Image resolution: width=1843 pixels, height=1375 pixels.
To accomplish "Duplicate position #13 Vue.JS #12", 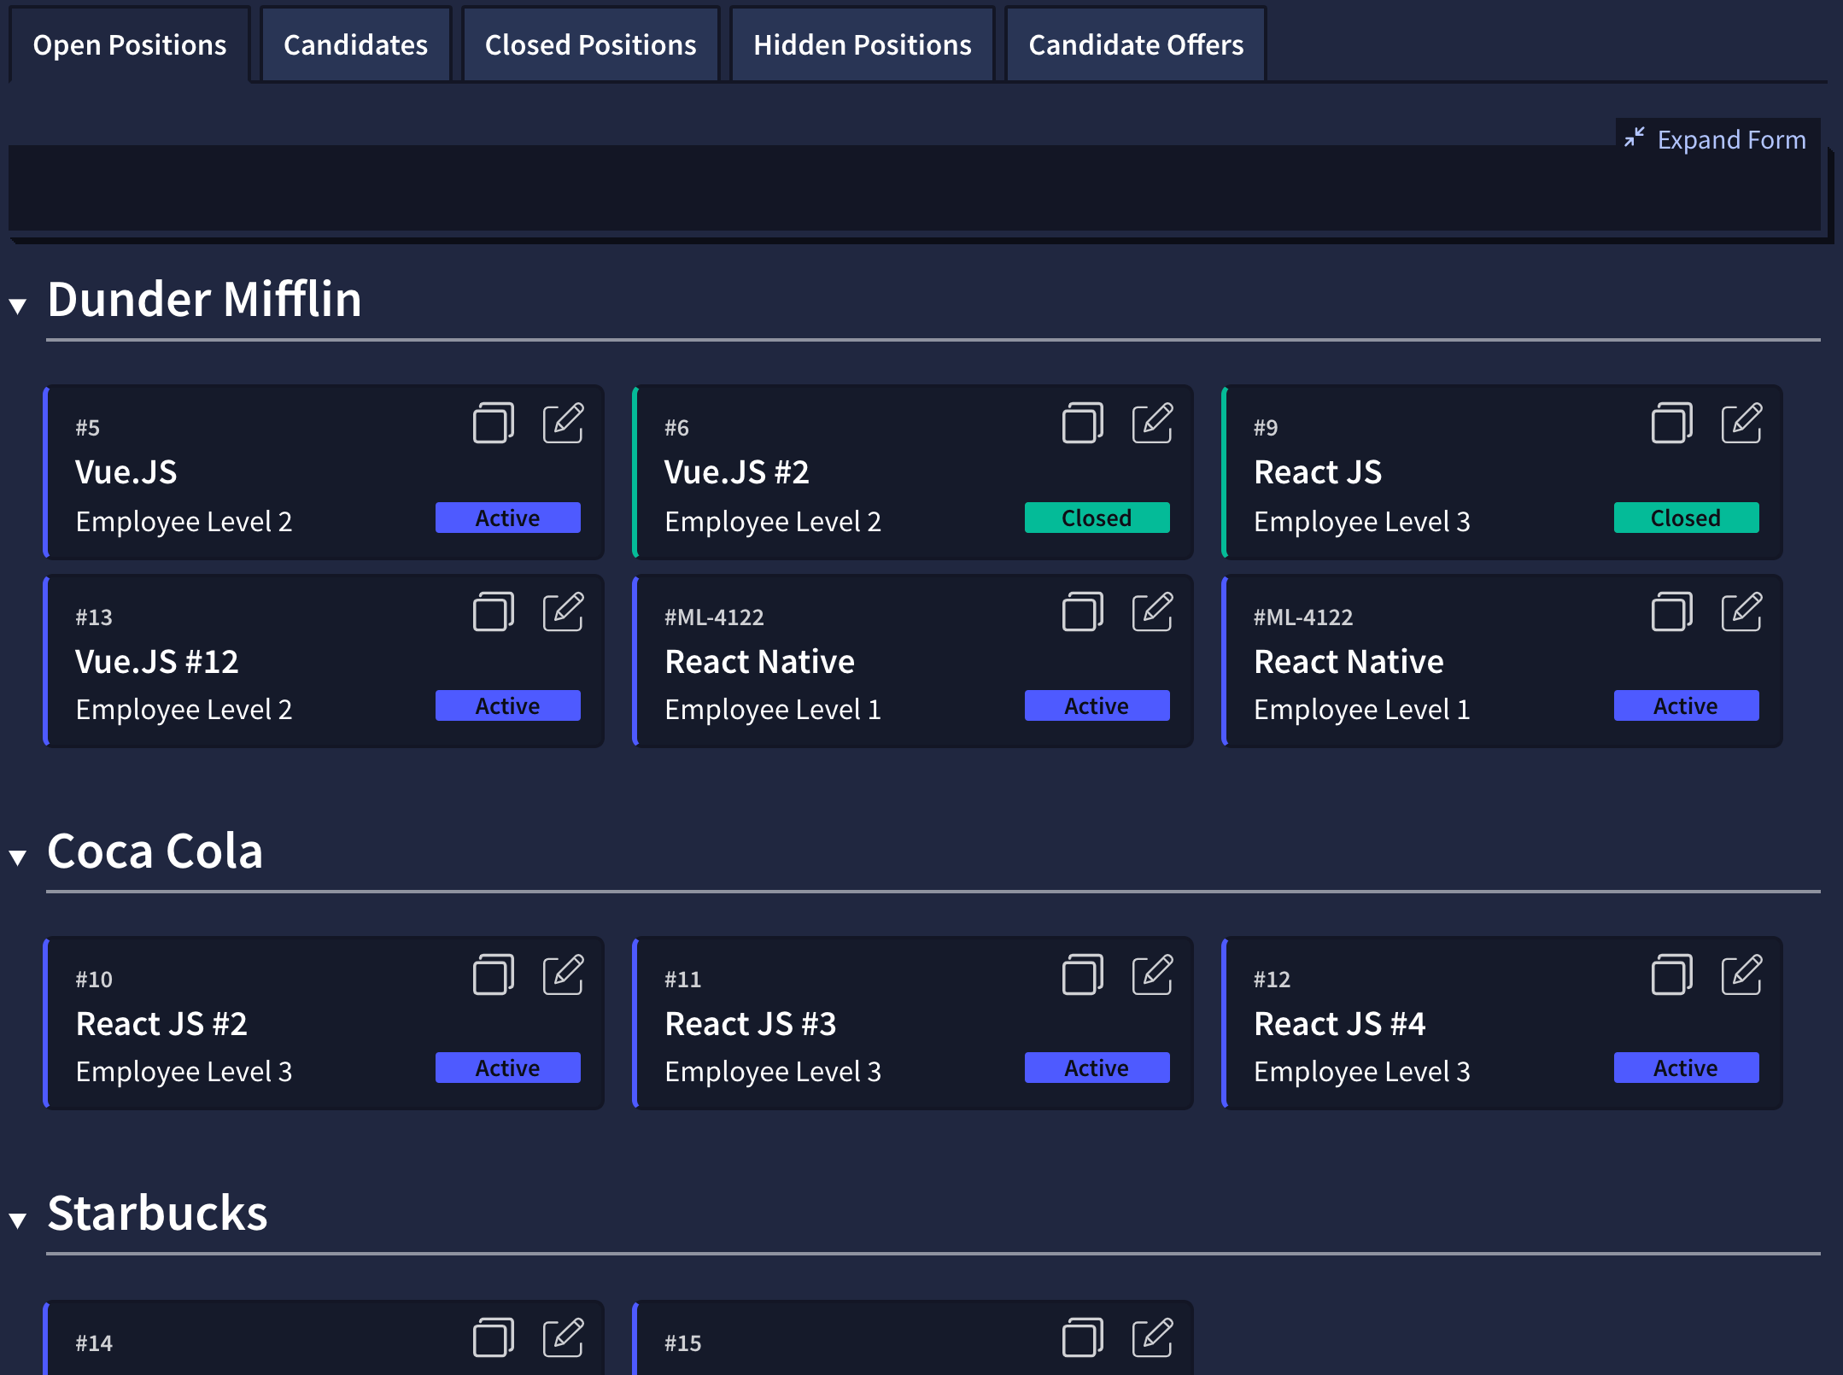I will (494, 611).
